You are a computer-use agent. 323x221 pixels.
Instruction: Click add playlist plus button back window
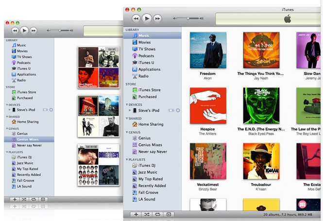pyautogui.click(x=15, y=199)
